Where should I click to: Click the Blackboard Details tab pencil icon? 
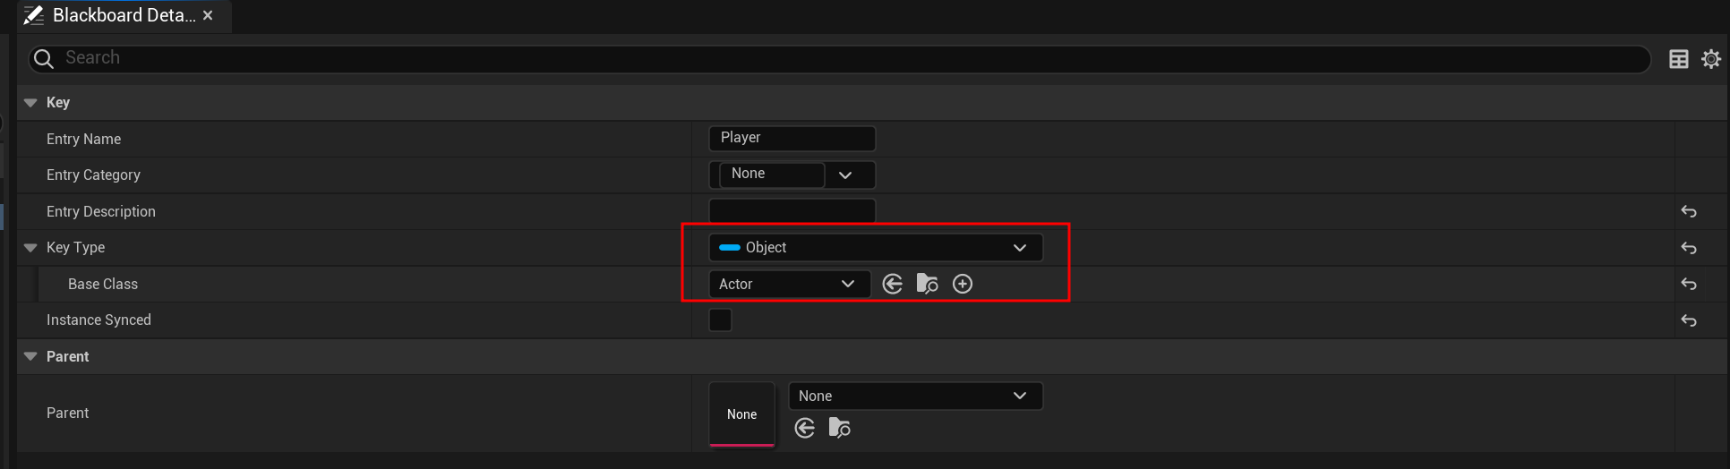click(34, 15)
